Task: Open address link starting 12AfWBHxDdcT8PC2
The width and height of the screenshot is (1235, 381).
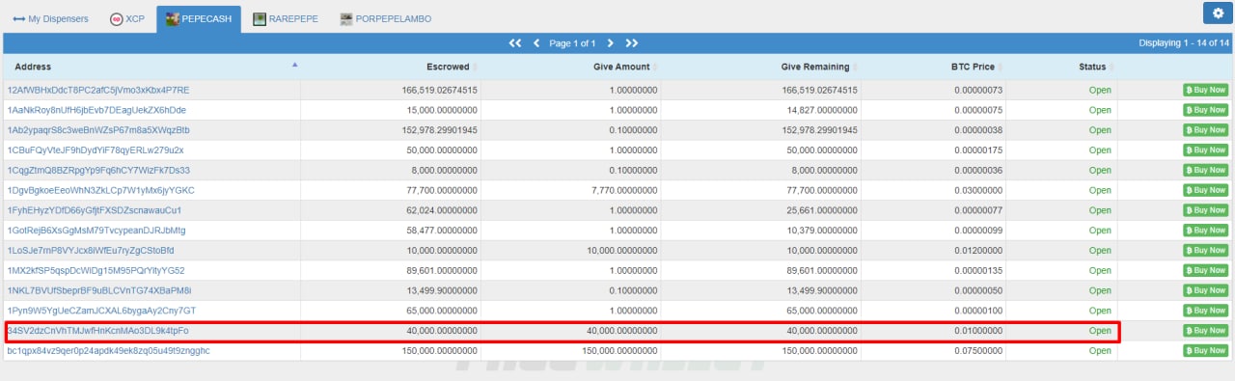Action: click(x=98, y=90)
